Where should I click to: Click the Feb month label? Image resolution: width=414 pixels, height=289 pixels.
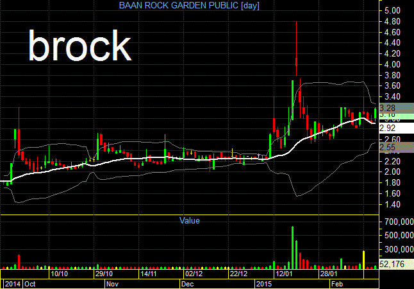338,284
